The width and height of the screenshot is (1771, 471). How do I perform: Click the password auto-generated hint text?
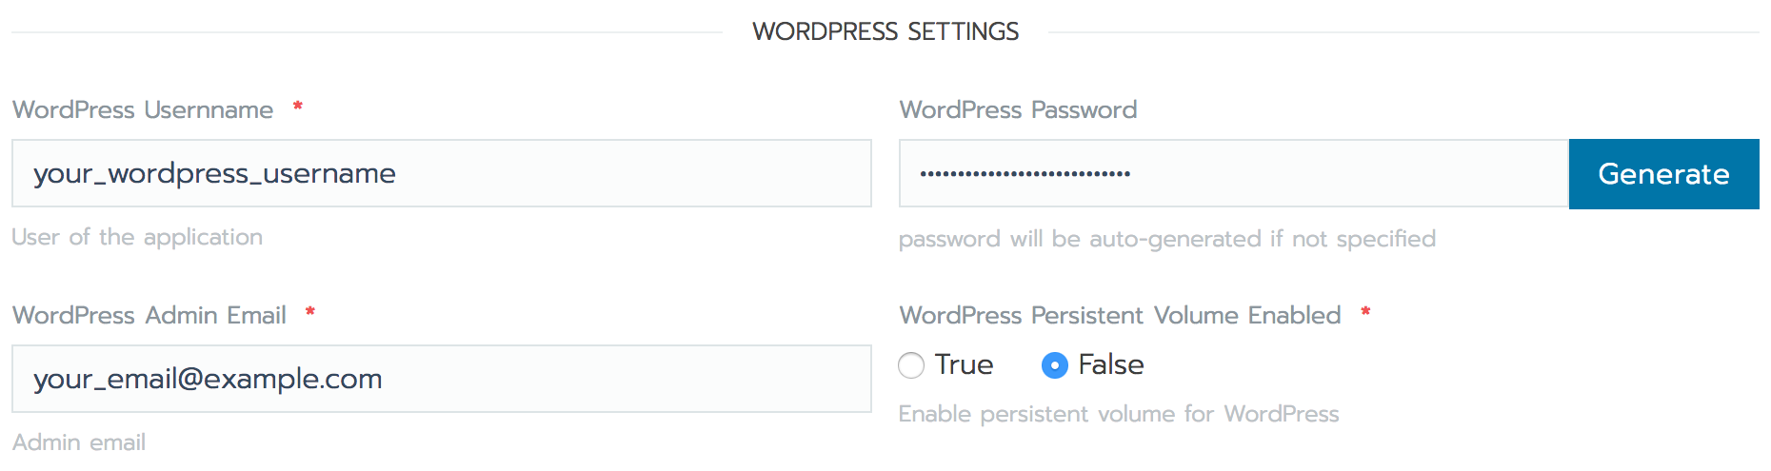pos(1166,239)
